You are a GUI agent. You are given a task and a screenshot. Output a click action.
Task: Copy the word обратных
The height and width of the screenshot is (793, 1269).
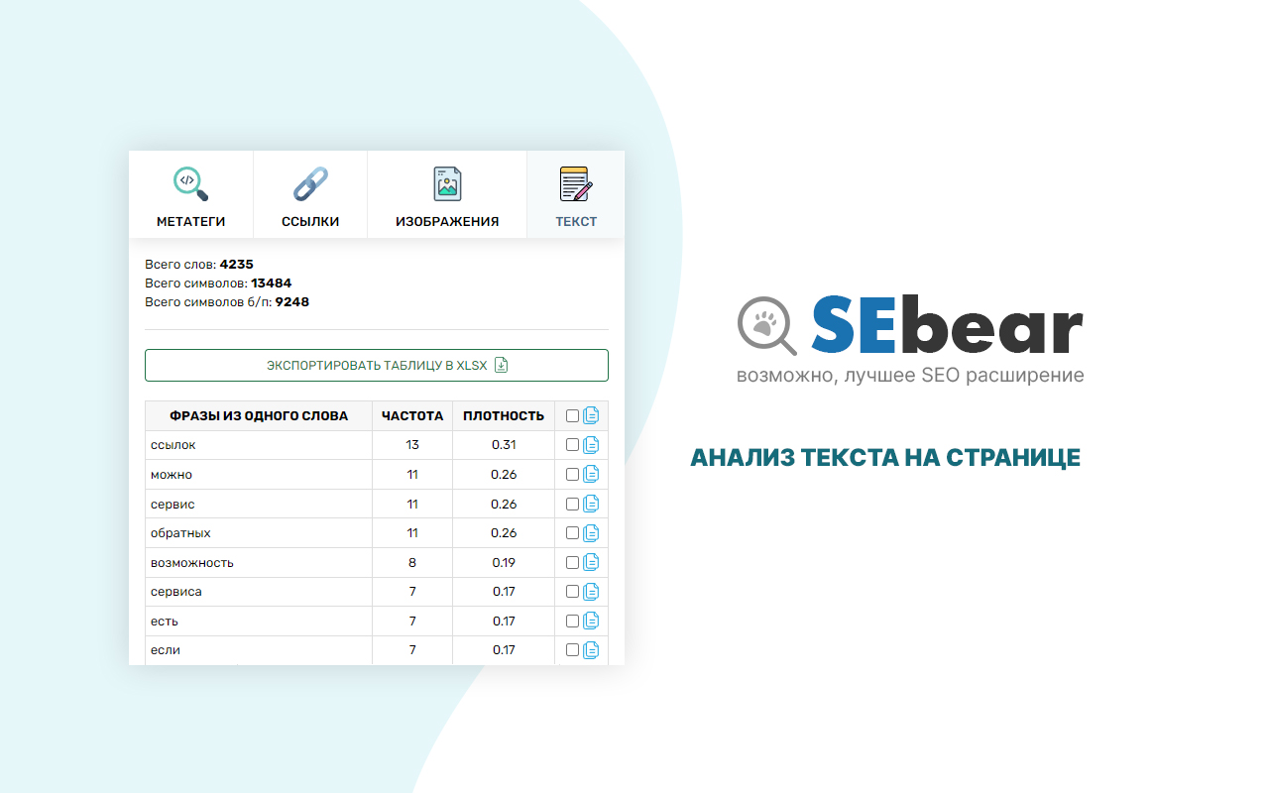coord(591,532)
